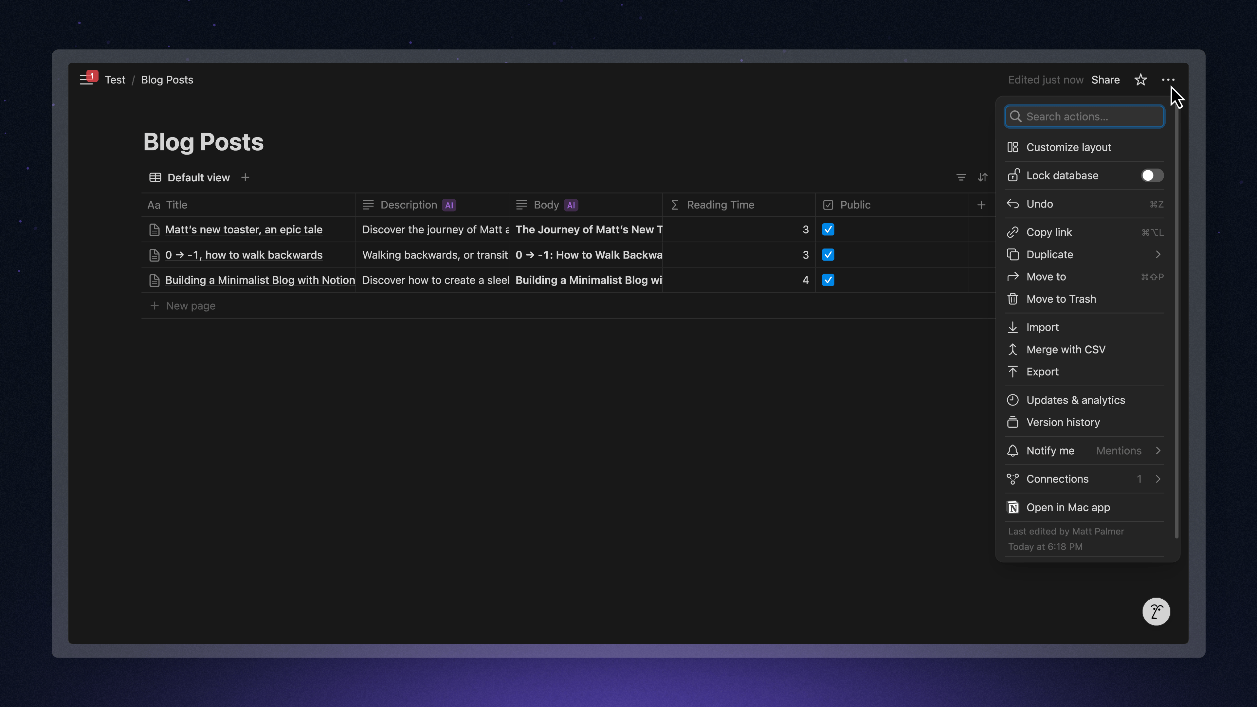Open Public column header options
1257x707 pixels.
tap(892, 205)
